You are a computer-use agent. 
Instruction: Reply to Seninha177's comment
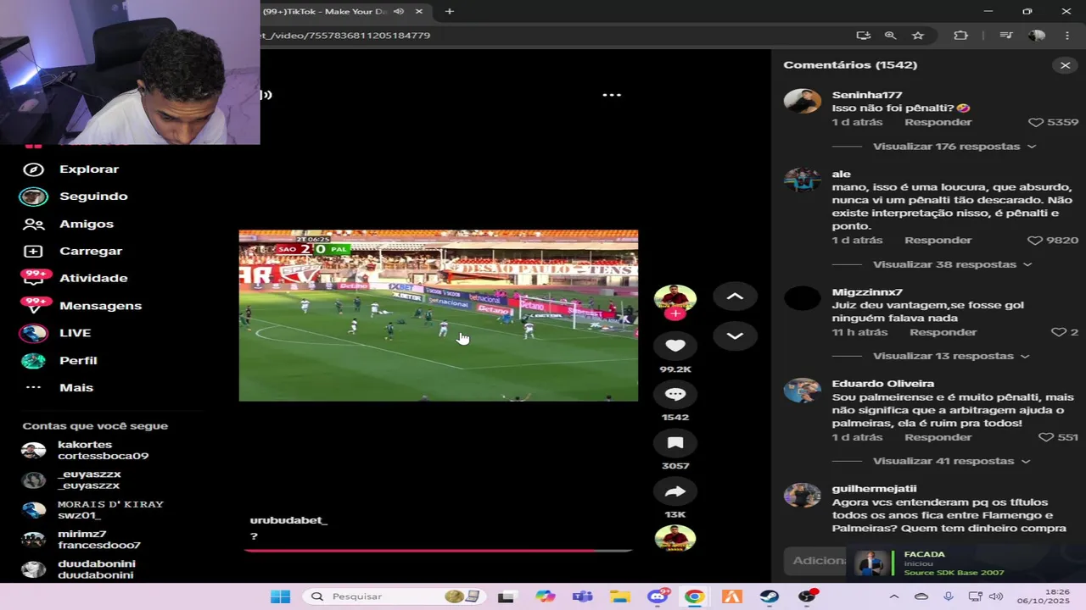[x=938, y=122]
